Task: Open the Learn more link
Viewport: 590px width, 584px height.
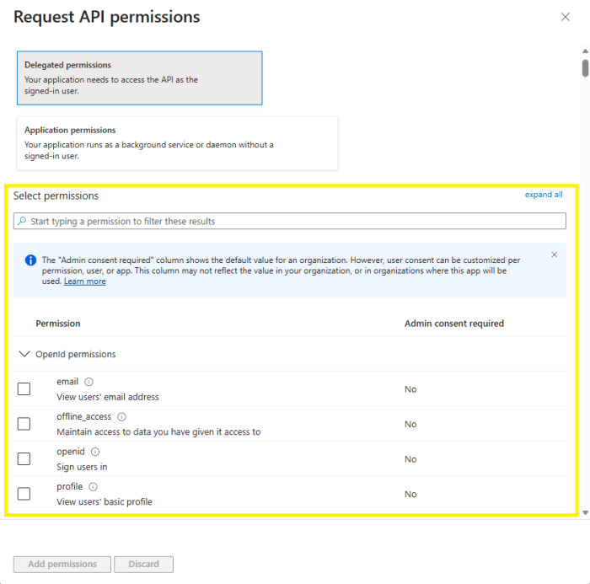Action: click(84, 281)
